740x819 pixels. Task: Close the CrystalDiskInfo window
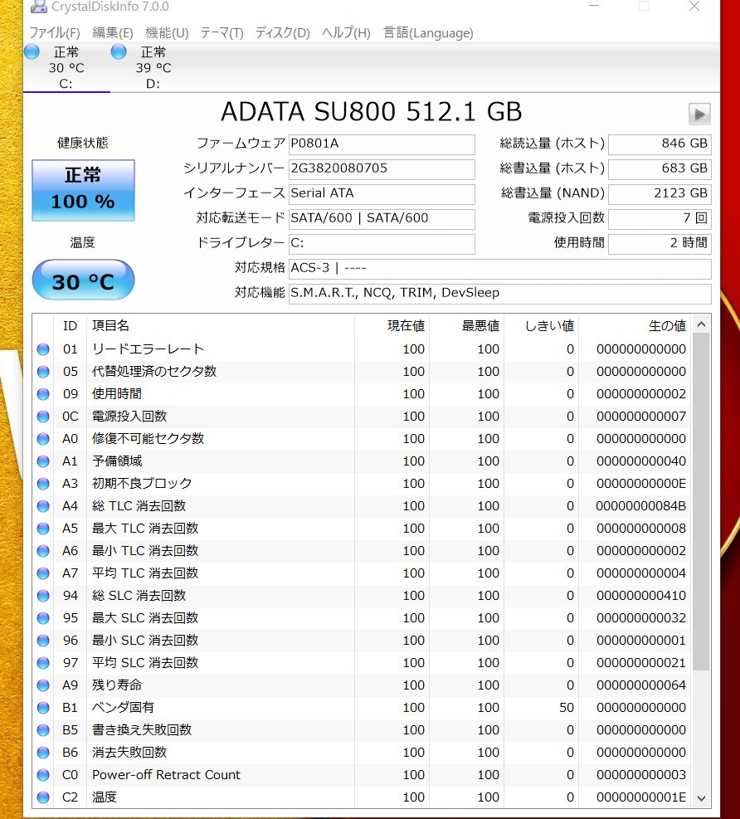(x=694, y=7)
